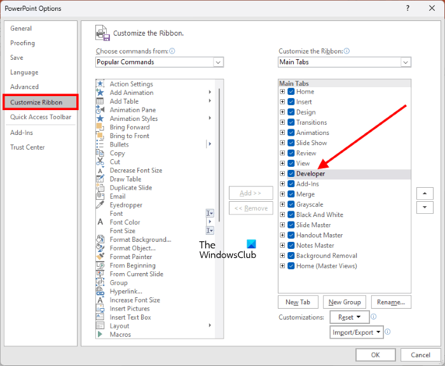Image resolution: width=445 pixels, height=366 pixels.
Task: Switch to the Advanced options category
Action: [x=24, y=87]
